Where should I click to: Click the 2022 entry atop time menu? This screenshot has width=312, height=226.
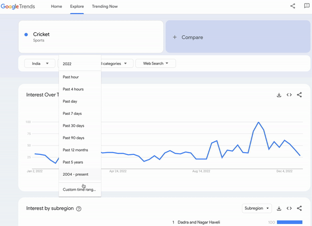coord(80,64)
